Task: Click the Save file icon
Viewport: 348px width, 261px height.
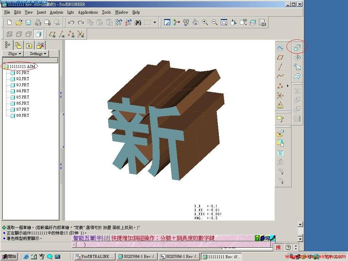Action: click(29, 22)
